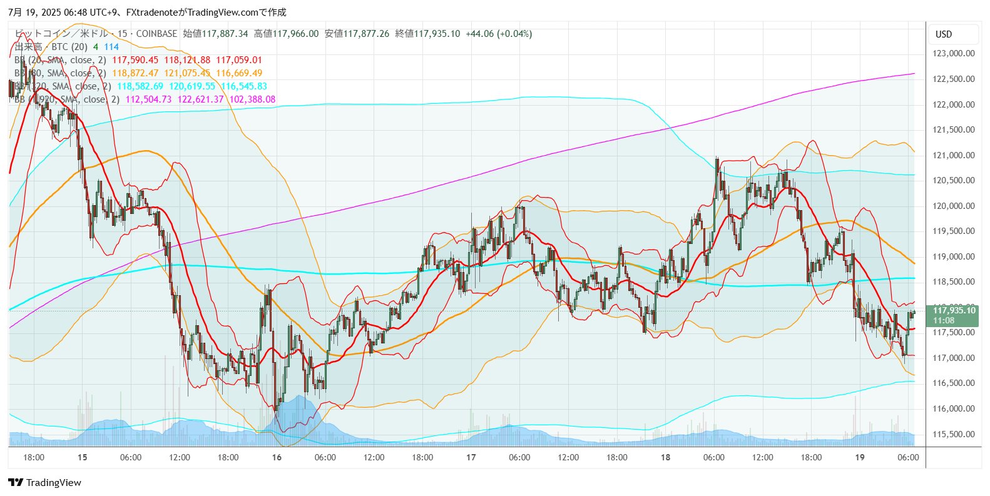The height and width of the screenshot is (496, 990).
Task: Click lower band value 116,545.83 in cyan BB legend
Action: (x=244, y=86)
